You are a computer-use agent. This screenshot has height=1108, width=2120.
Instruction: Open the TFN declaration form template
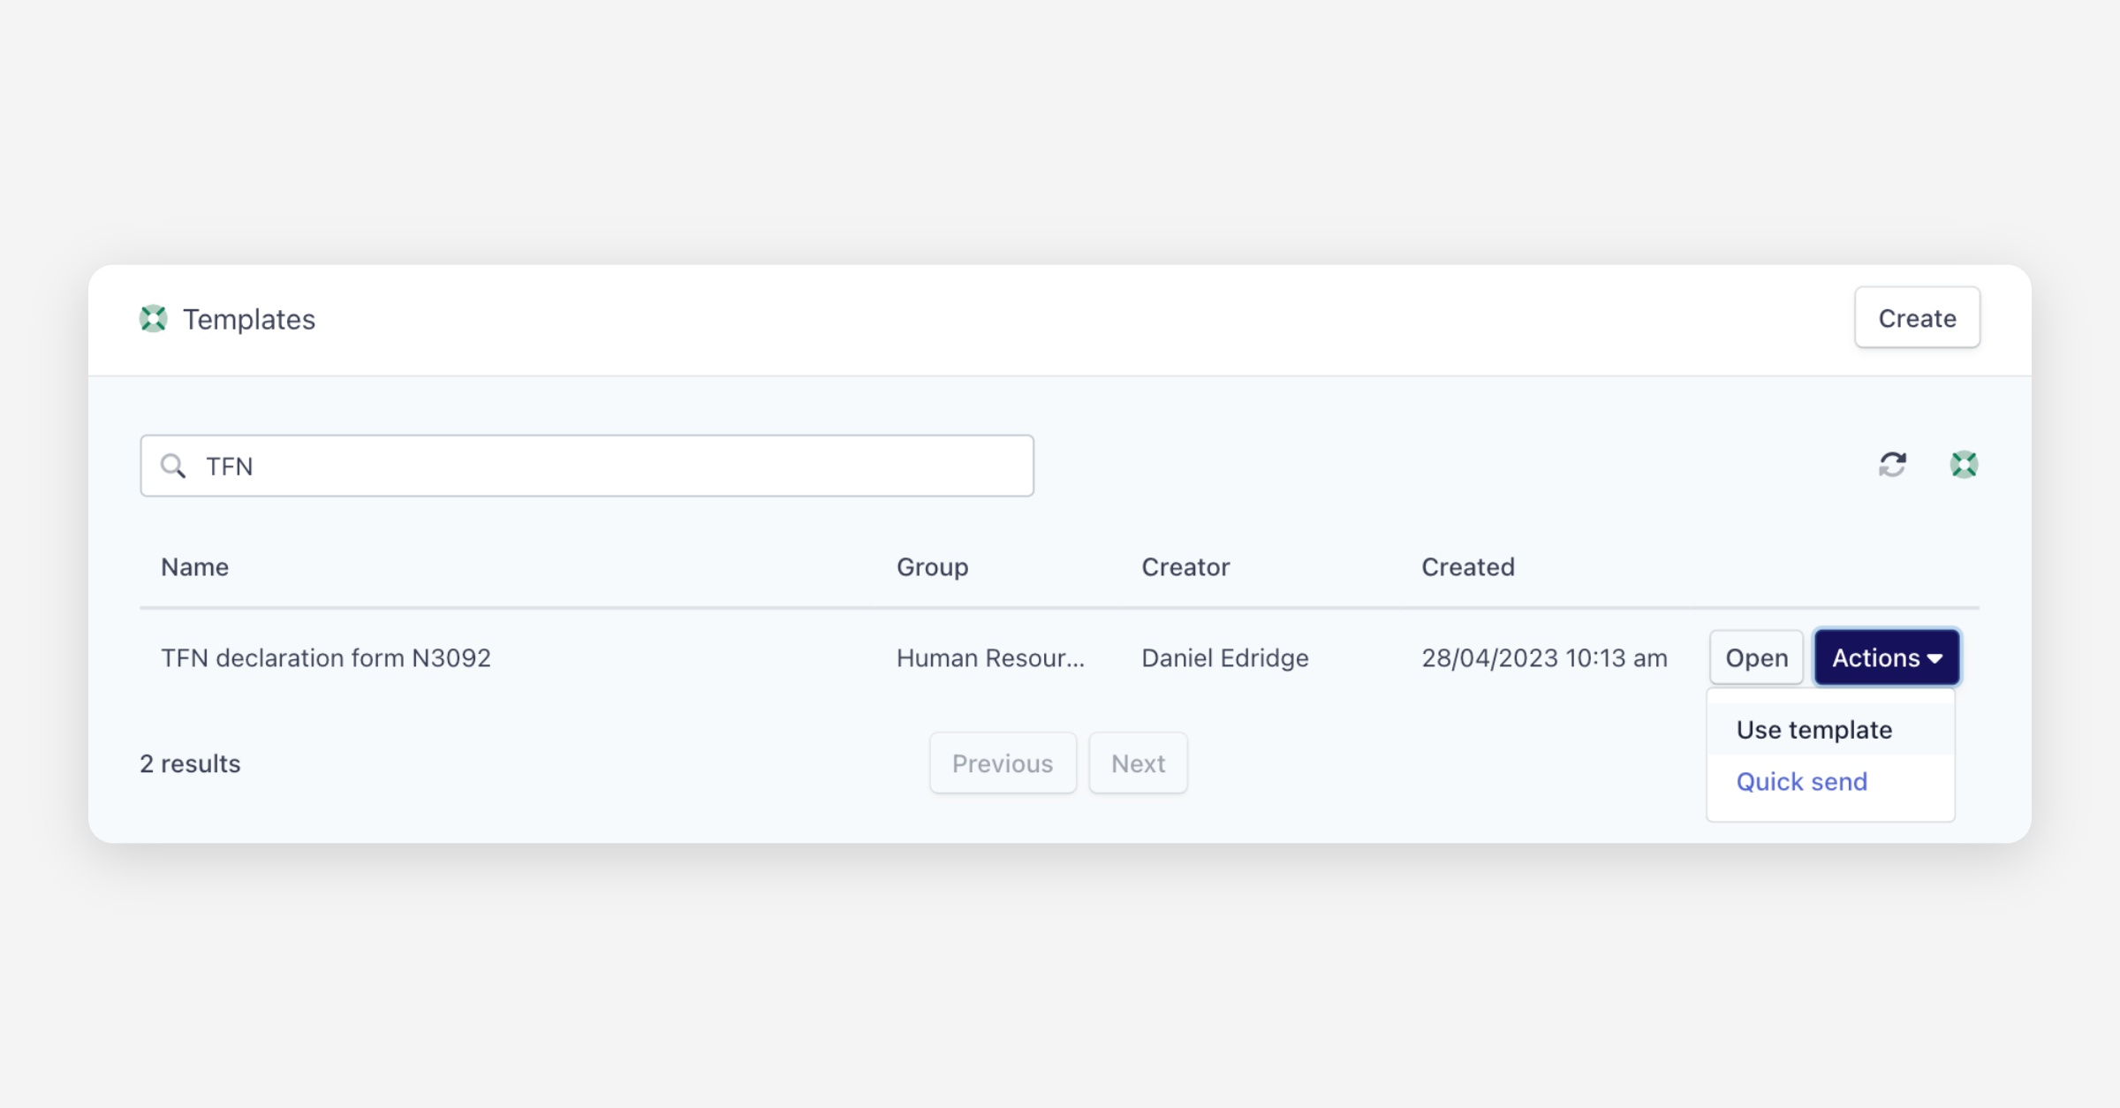[x=1756, y=658]
